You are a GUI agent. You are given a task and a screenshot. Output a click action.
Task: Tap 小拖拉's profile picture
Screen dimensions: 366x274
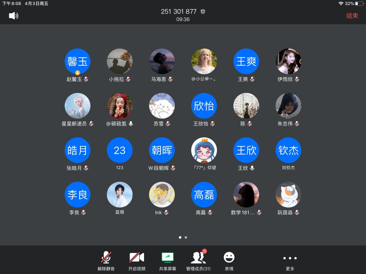120,61
